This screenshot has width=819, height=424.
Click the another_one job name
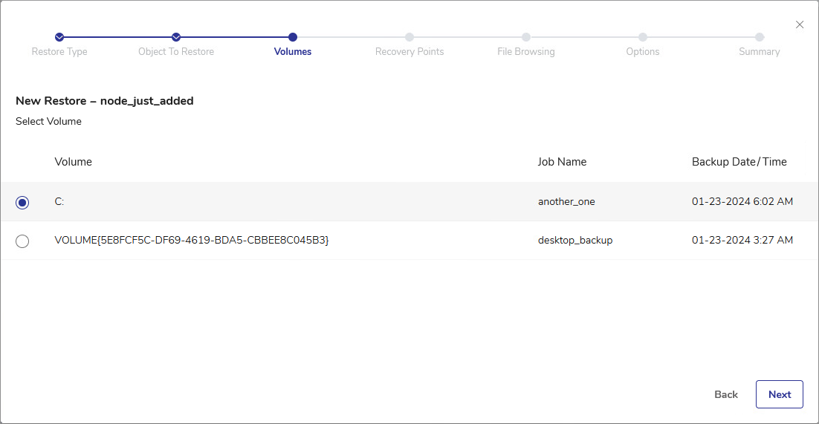coord(566,202)
